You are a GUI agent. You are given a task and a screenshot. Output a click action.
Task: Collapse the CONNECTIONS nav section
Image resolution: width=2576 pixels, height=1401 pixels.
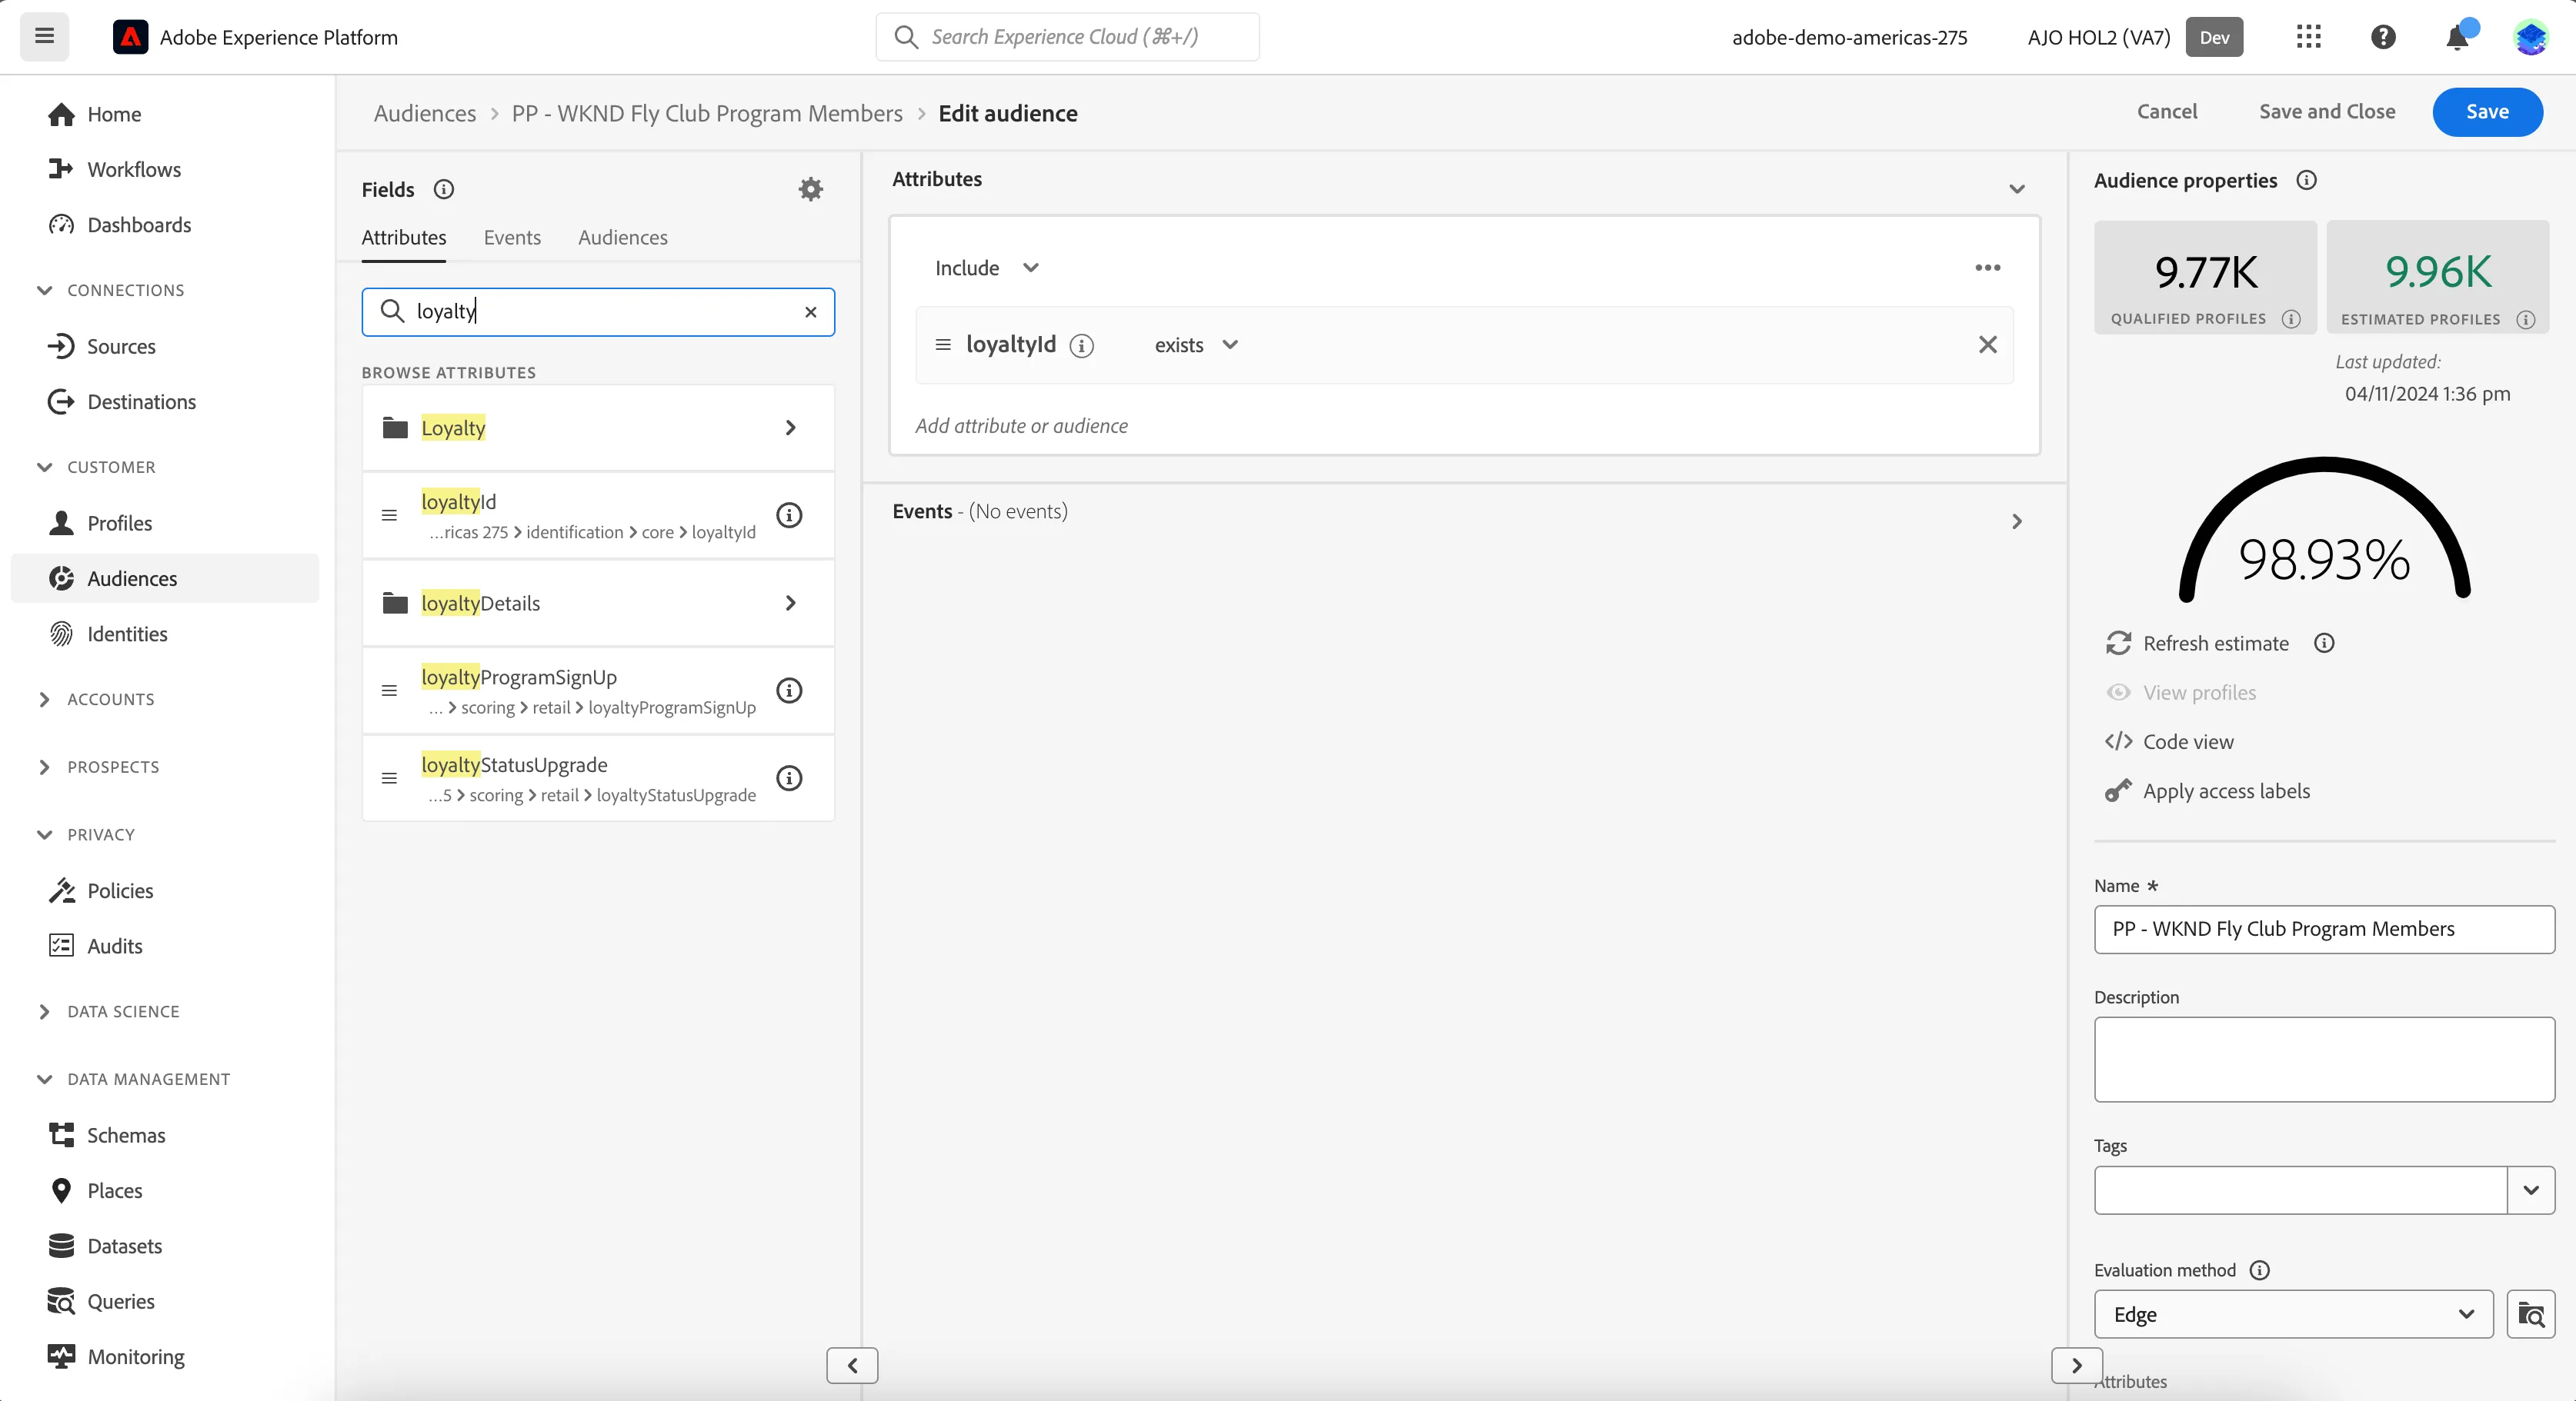tap(44, 290)
